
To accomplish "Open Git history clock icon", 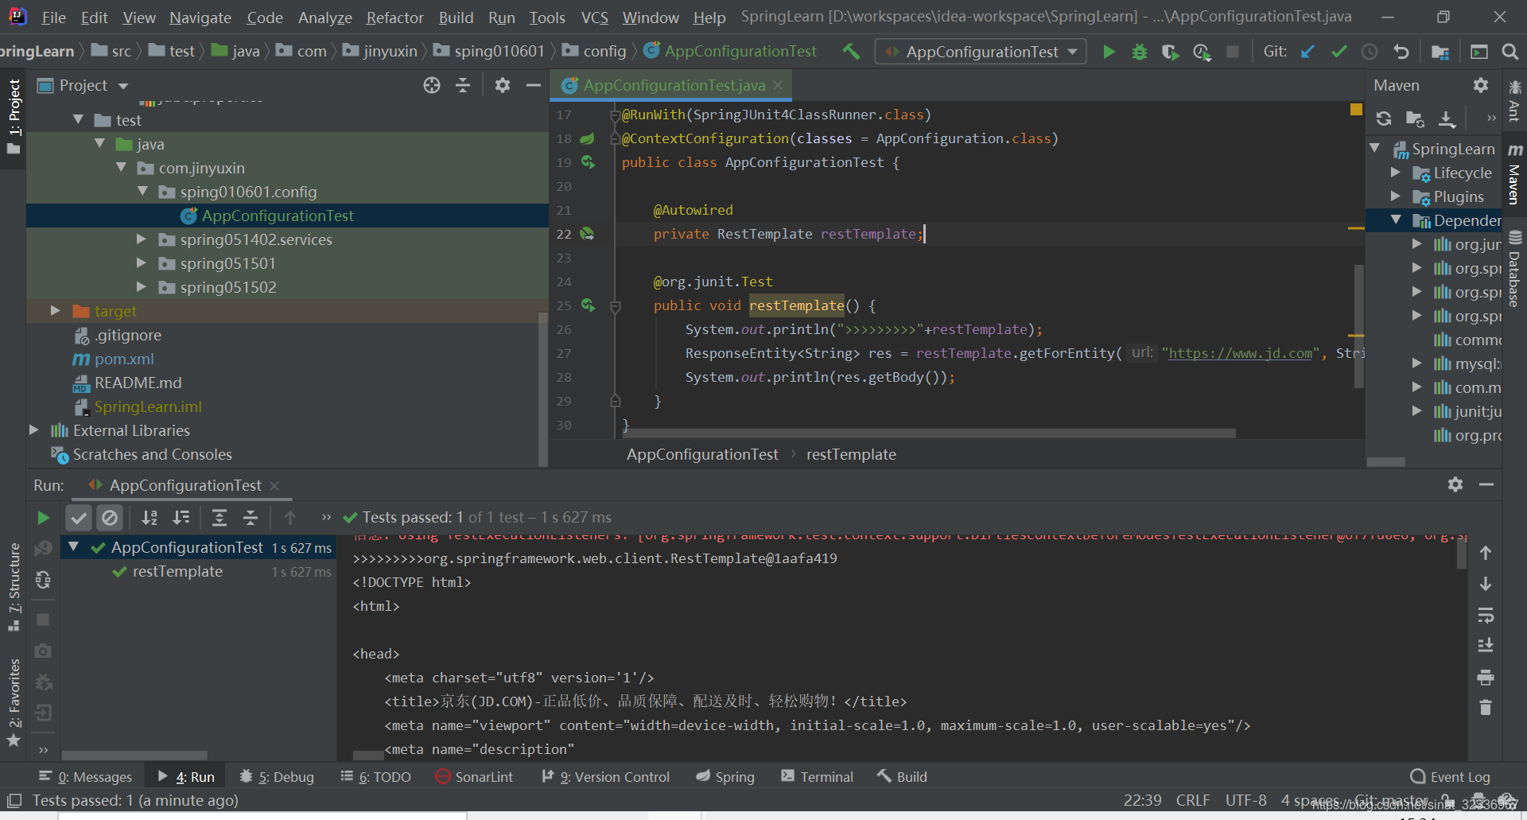I will pyautogui.click(x=1370, y=52).
